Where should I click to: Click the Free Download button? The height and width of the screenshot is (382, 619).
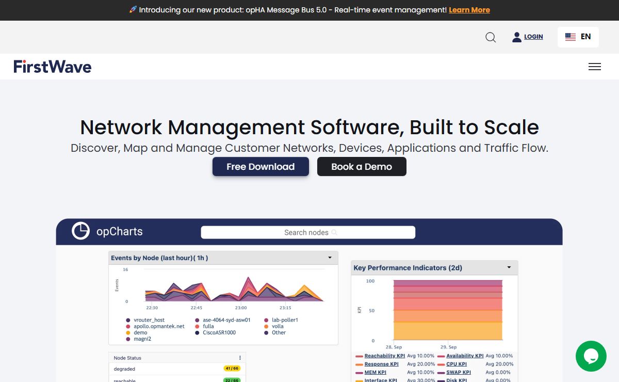coord(260,167)
